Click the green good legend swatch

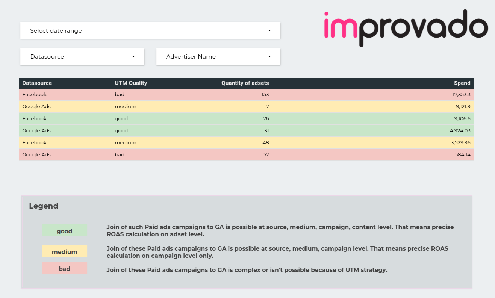coord(64,231)
